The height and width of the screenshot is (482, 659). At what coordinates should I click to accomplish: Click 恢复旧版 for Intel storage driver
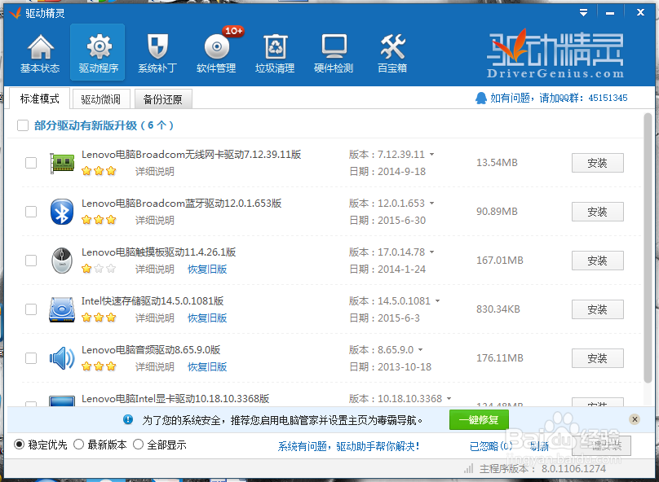coord(207,318)
